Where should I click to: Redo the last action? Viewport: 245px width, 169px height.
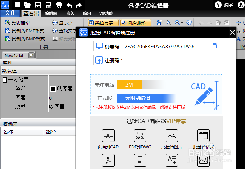click(x=79, y=6)
